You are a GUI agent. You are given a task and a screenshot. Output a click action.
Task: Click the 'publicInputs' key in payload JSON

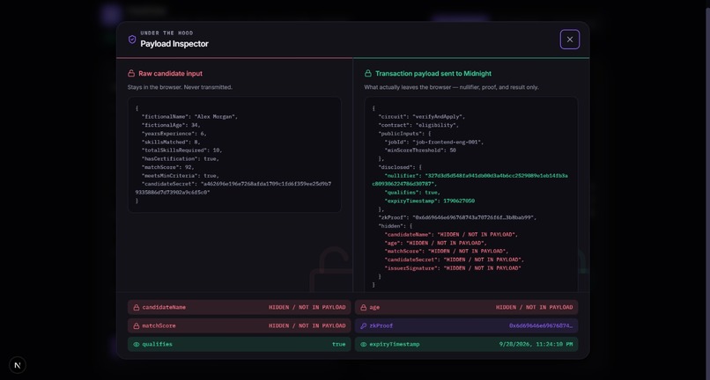click(x=400, y=134)
